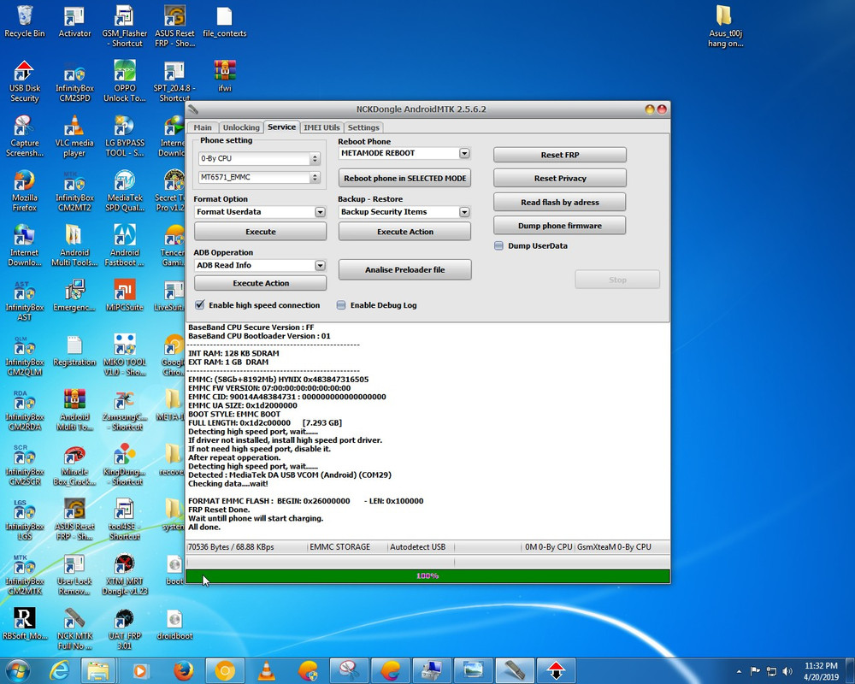This screenshot has width=855, height=684.
Task: Click Dump phone firmware button
Action: 560,225
